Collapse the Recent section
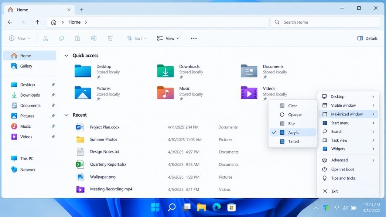 click(66, 115)
